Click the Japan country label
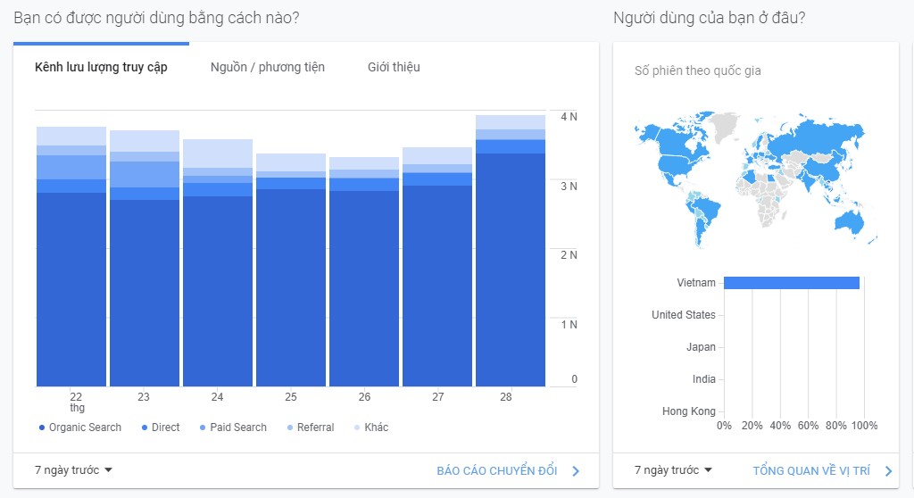The height and width of the screenshot is (498, 914). 701,347
